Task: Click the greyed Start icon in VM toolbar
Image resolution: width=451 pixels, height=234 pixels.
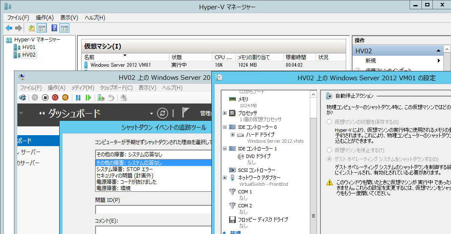Action: [x=35, y=98]
